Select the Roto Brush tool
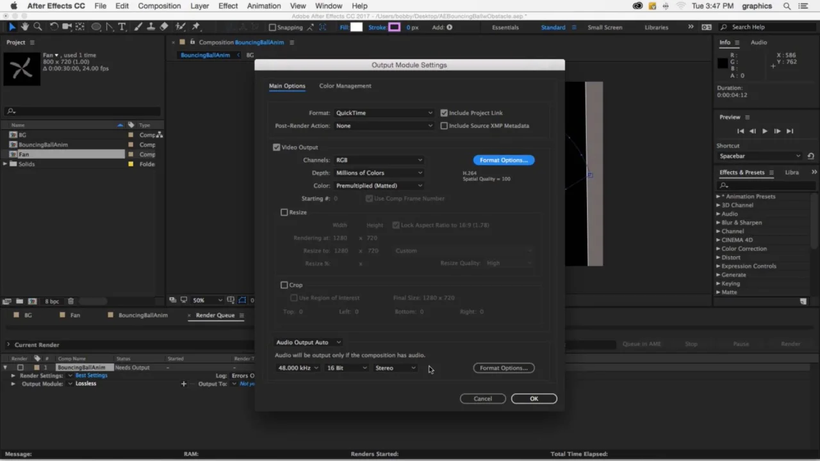 [181, 27]
